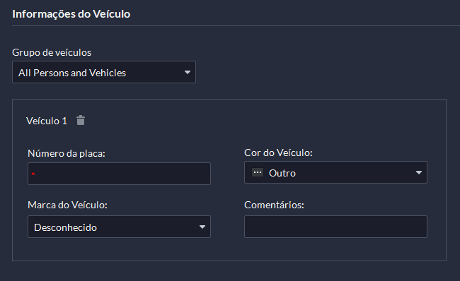Screen dimensions: 460x281
Task: Click the Cor do Veículo label
Action: coord(278,153)
